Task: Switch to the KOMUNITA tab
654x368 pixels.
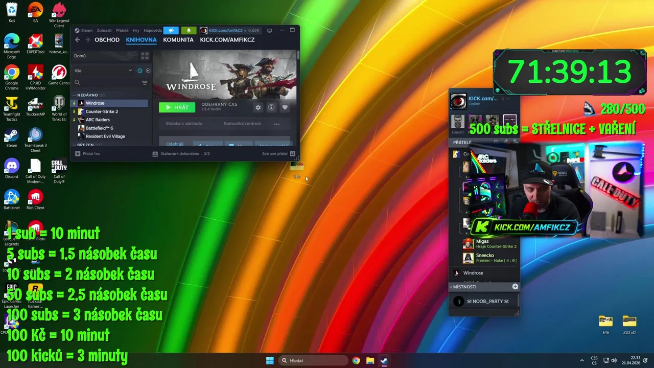Action: click(x=178, y=40)
